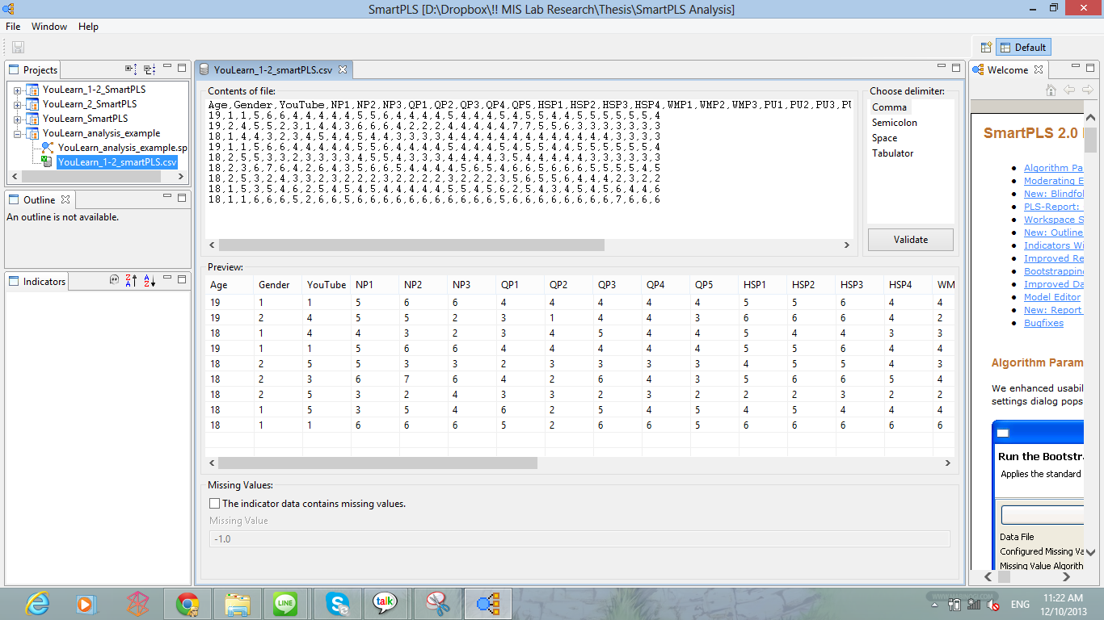Open the Bootstrapping link in Welcome
The width and height of the screenshot is (1104, 620).
tap(1054, 271)
